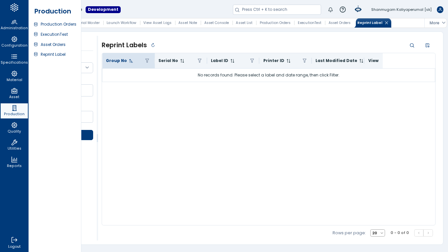Click the View column header
The image size is (448, 252).
coord(373,61)
